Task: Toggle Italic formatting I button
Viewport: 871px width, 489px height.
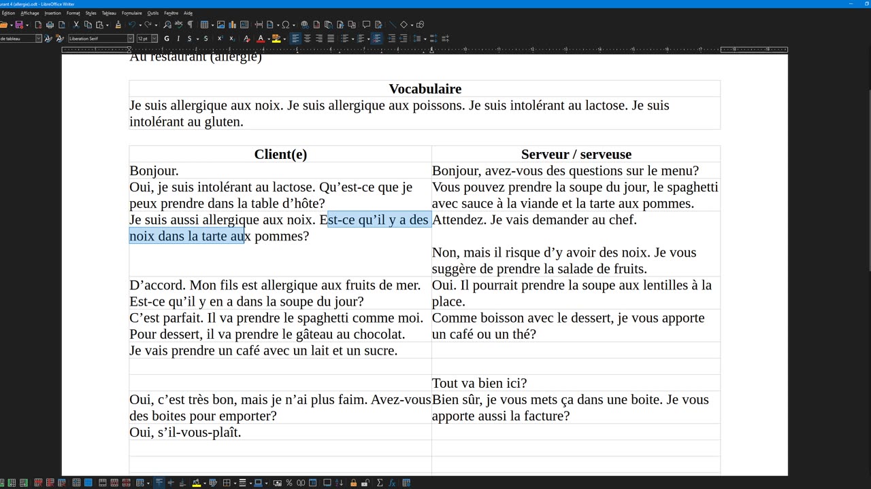Action: pos(178,39)
